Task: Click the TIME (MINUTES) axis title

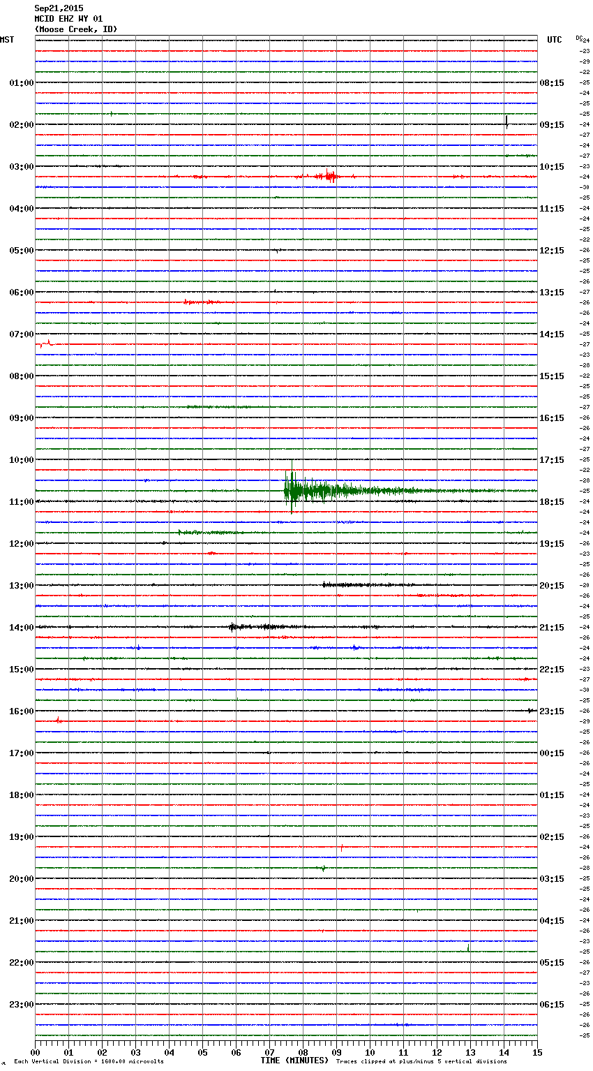Action: [x=294, y=1061]
